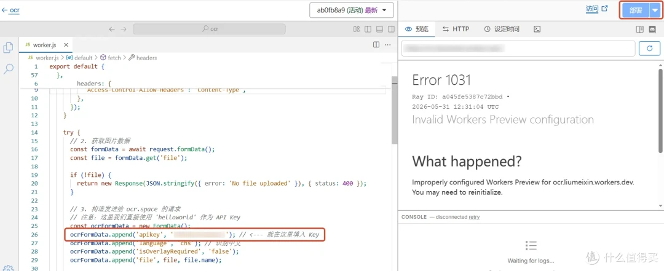Click line 14 try {

pos(71,133)
